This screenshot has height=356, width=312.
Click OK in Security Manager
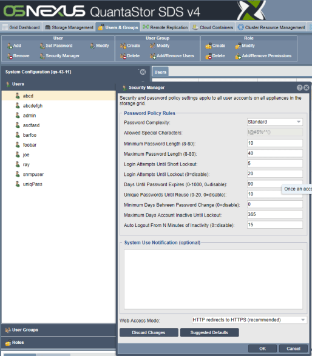click(x=262, y=349)
